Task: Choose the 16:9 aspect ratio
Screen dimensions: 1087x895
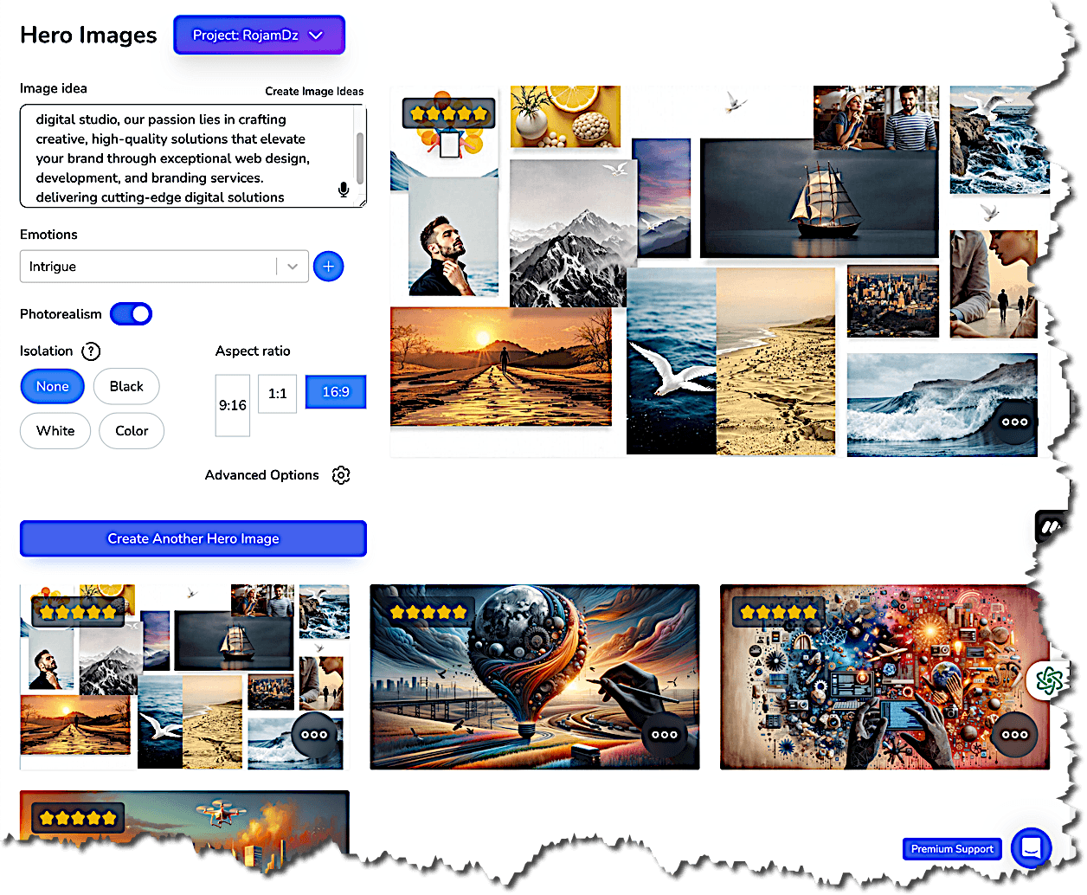Action: 336,392
